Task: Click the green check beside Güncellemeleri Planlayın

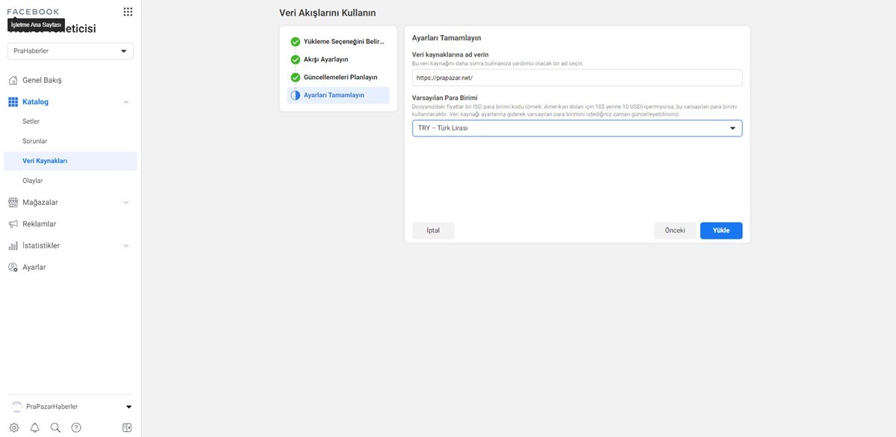Action: (x=296, y=78)
